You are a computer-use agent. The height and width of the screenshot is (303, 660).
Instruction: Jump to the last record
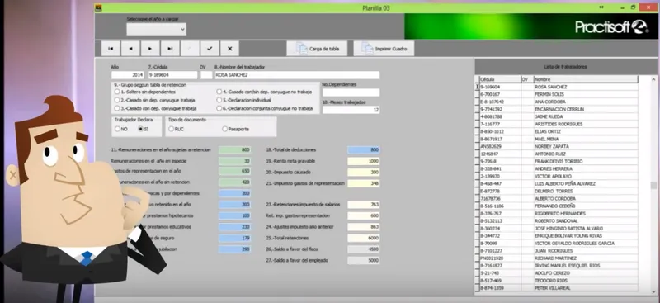pos(170,49)
